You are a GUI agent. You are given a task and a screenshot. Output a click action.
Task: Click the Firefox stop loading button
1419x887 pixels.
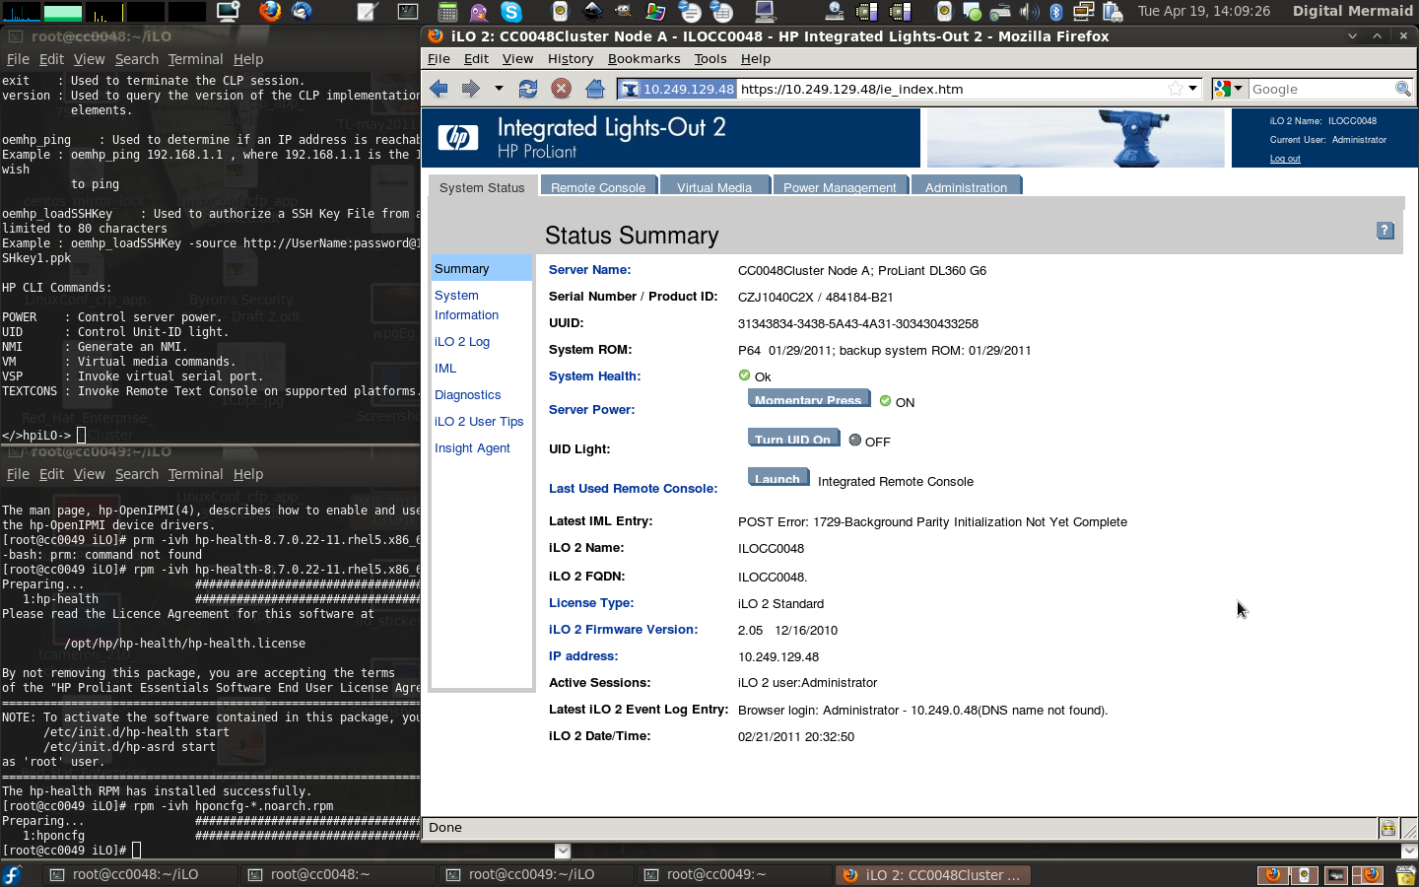coord(561,89)
